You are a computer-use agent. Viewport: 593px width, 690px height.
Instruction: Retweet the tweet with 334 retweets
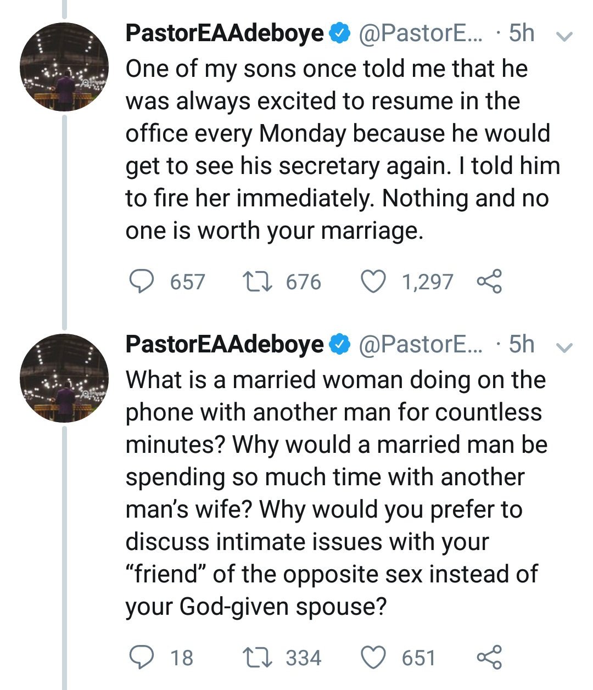point(256,657)
